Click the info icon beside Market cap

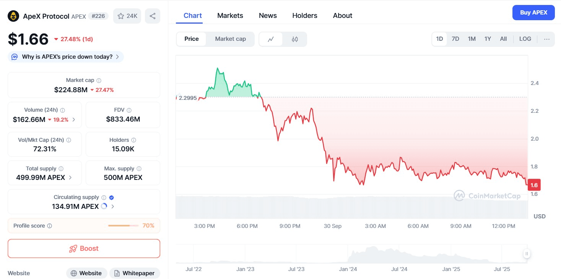(99, 80)
